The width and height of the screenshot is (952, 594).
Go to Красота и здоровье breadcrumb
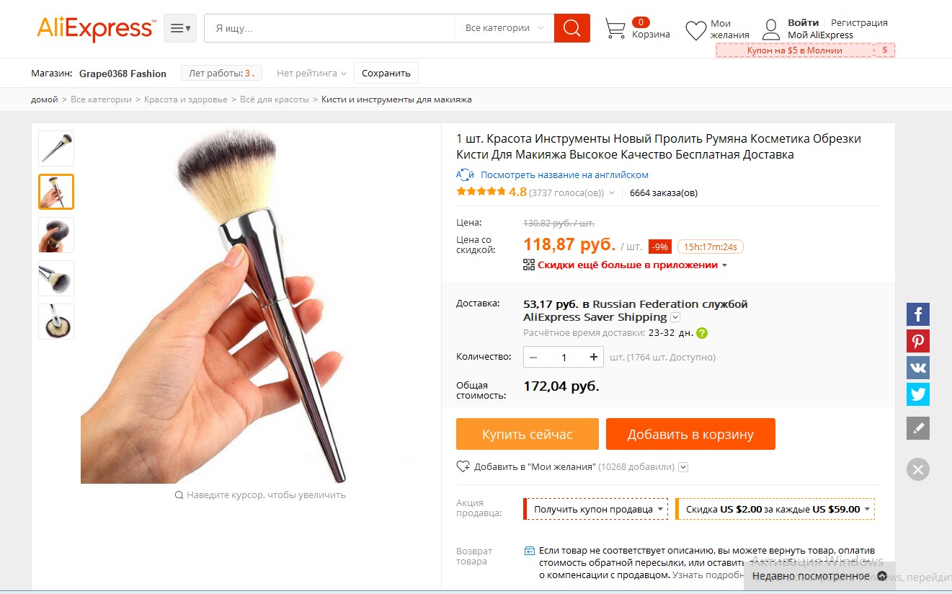click(x=186, y=99)
